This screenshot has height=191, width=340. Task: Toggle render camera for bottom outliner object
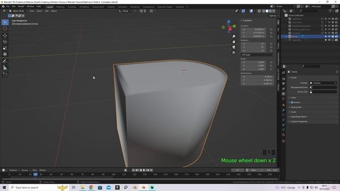point(336,40)
